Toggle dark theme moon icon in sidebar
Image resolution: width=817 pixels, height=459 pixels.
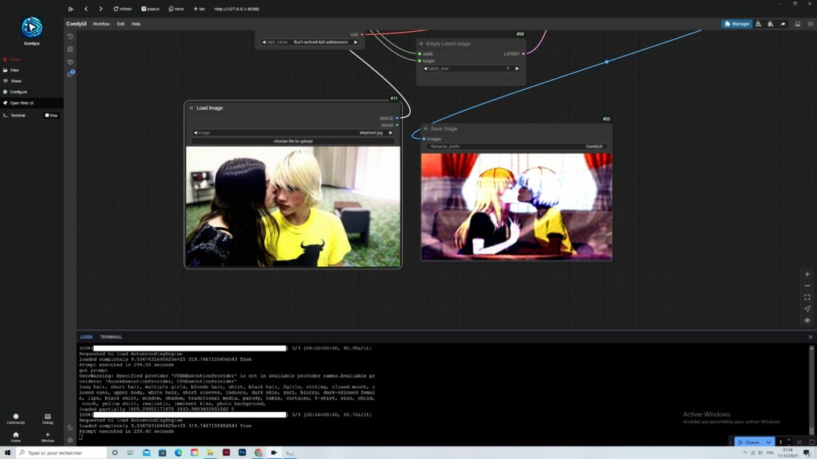pyautogui.click(x=70, y=427)
